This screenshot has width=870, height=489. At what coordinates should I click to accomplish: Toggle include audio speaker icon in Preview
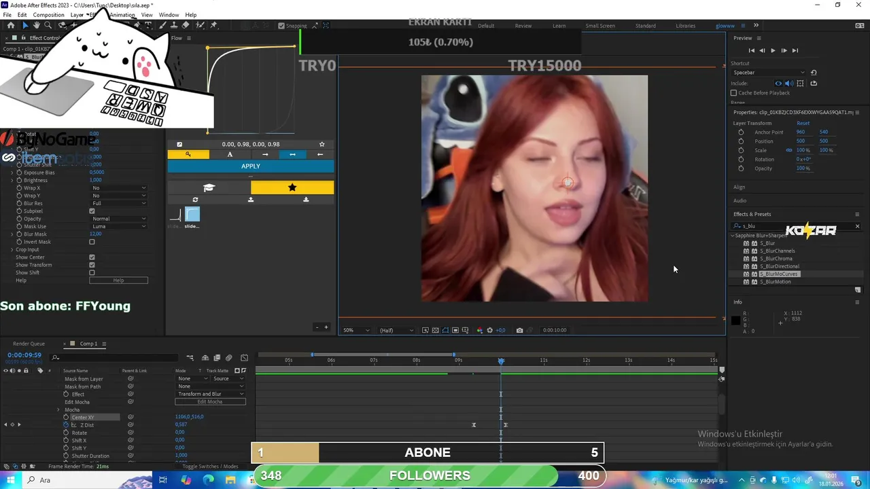tap(788, 84)
